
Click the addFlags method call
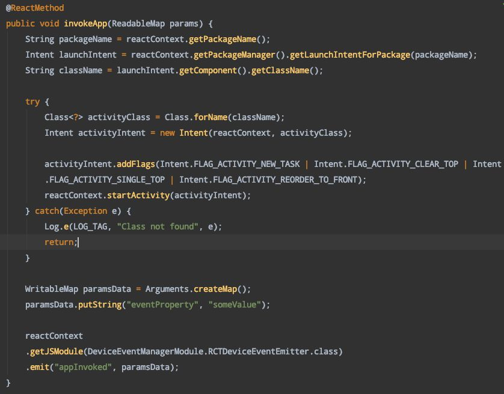(136, 164)
